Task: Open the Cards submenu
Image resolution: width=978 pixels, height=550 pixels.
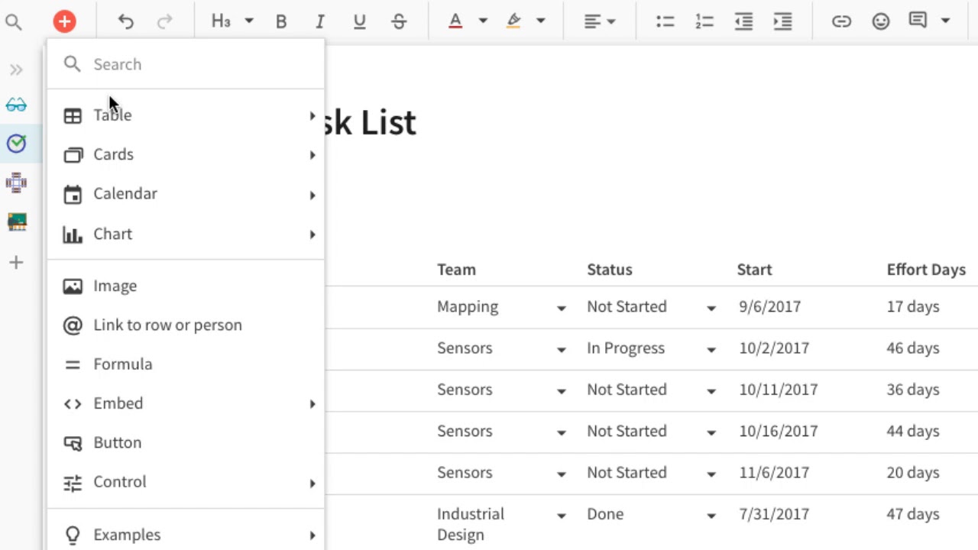Action: point(186,154)
